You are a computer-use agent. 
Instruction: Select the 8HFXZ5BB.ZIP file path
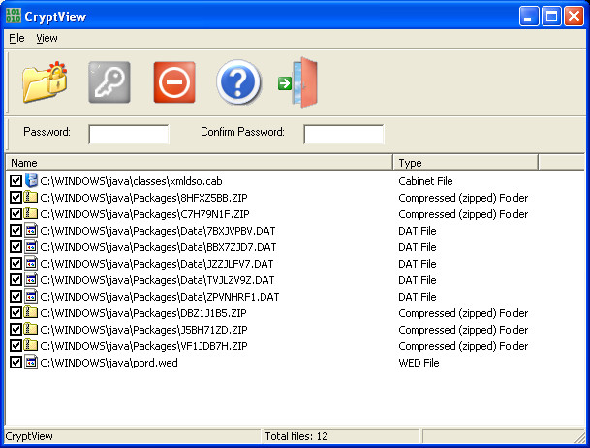(143, 198)
